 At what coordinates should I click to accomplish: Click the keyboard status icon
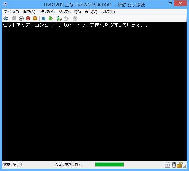(167, 165)
